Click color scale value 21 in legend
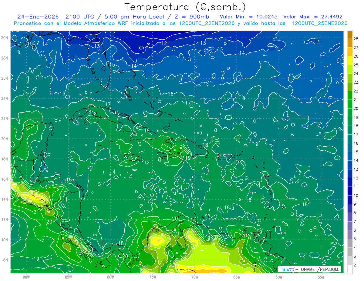 (356, 99)
